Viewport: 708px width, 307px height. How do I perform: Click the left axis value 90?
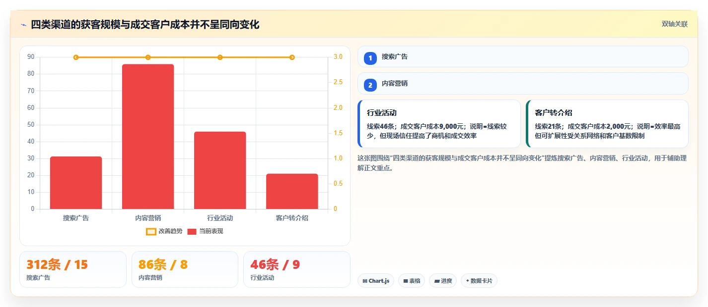[x=31, y=57]
